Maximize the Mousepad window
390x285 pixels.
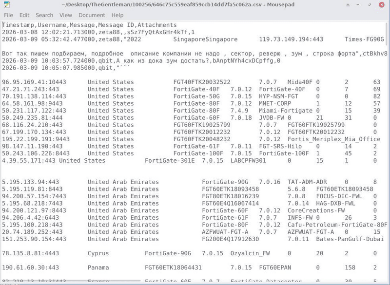pos(370,5)
